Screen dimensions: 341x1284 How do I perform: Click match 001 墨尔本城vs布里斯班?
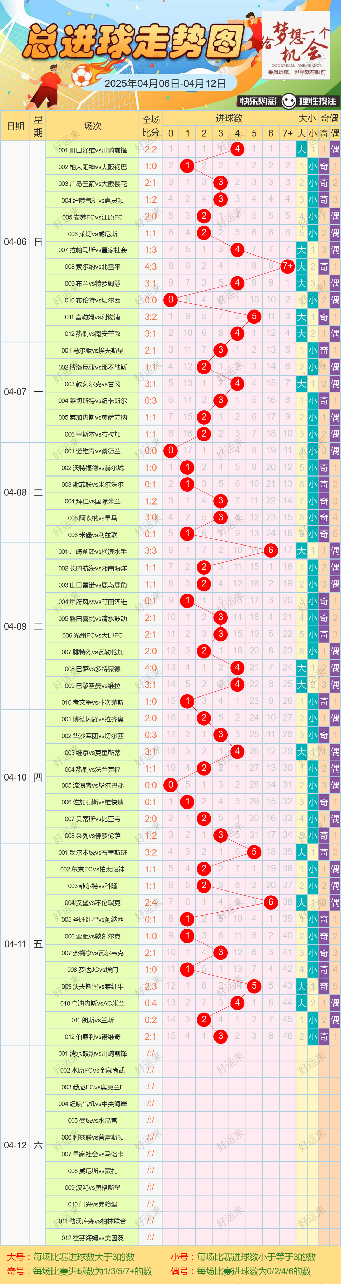pos(93,852)
